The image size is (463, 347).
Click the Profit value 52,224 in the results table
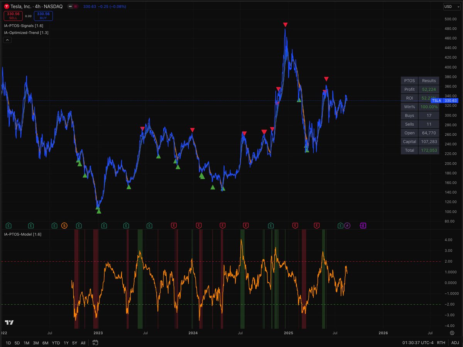pos(429,89)
